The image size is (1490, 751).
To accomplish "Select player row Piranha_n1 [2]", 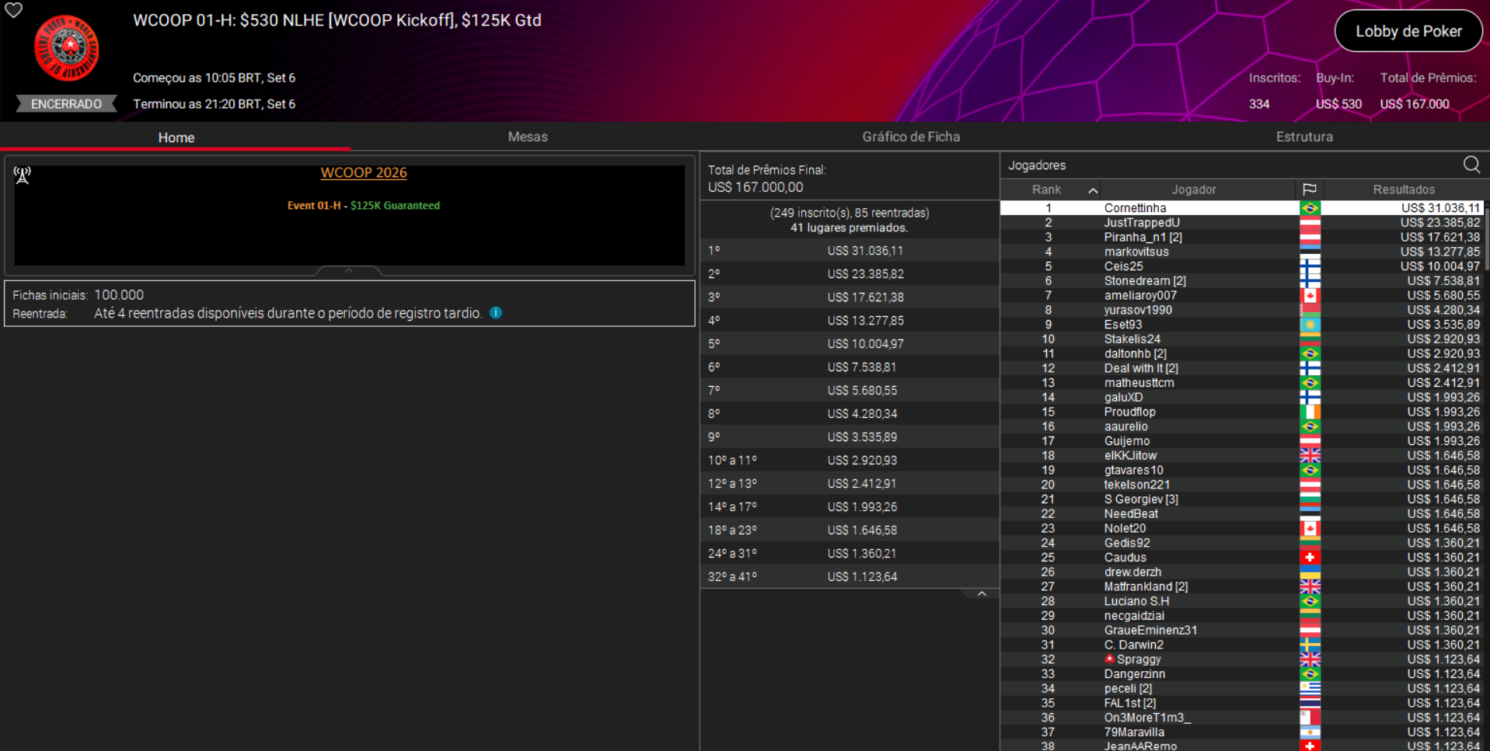I will (1242, 238).
